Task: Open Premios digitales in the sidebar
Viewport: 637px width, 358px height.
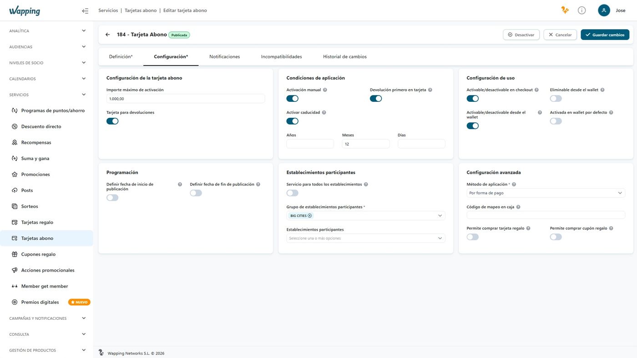Action: coord(46,302)
